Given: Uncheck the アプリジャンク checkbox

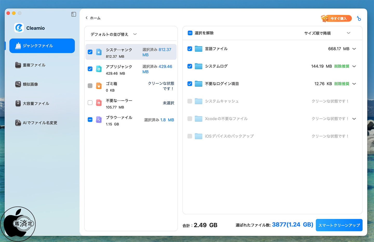Looking at the screenshot, I should 90,69.
